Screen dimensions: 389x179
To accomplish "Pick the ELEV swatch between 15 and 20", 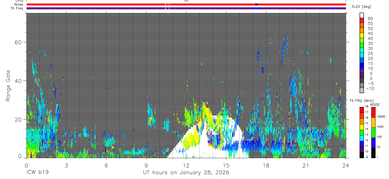I will tap(362, 61).
